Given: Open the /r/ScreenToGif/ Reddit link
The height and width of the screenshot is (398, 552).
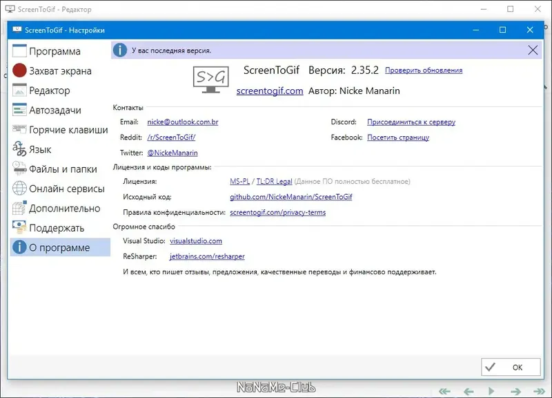Looking at the screenshot, I should click(171, 137).
